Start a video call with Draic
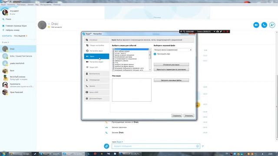The width and height of the screenshot is (278, 156). pos(256,25)
